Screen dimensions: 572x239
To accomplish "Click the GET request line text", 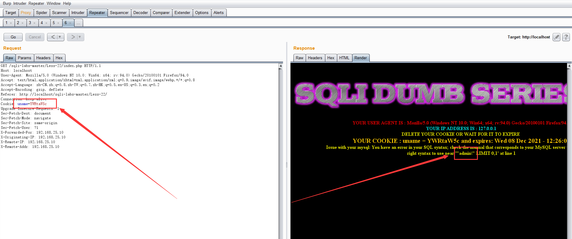I will (x=51, y=66).
